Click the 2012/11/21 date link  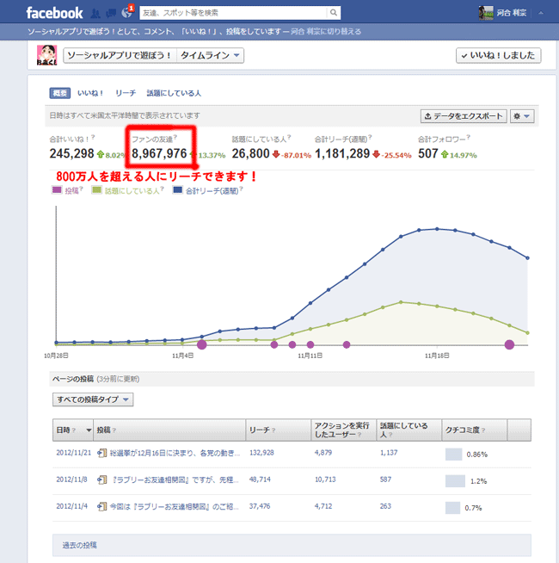pyautogui.click(x=74, y=453)
